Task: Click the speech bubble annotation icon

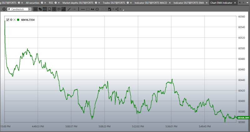Action: [59, 9]
